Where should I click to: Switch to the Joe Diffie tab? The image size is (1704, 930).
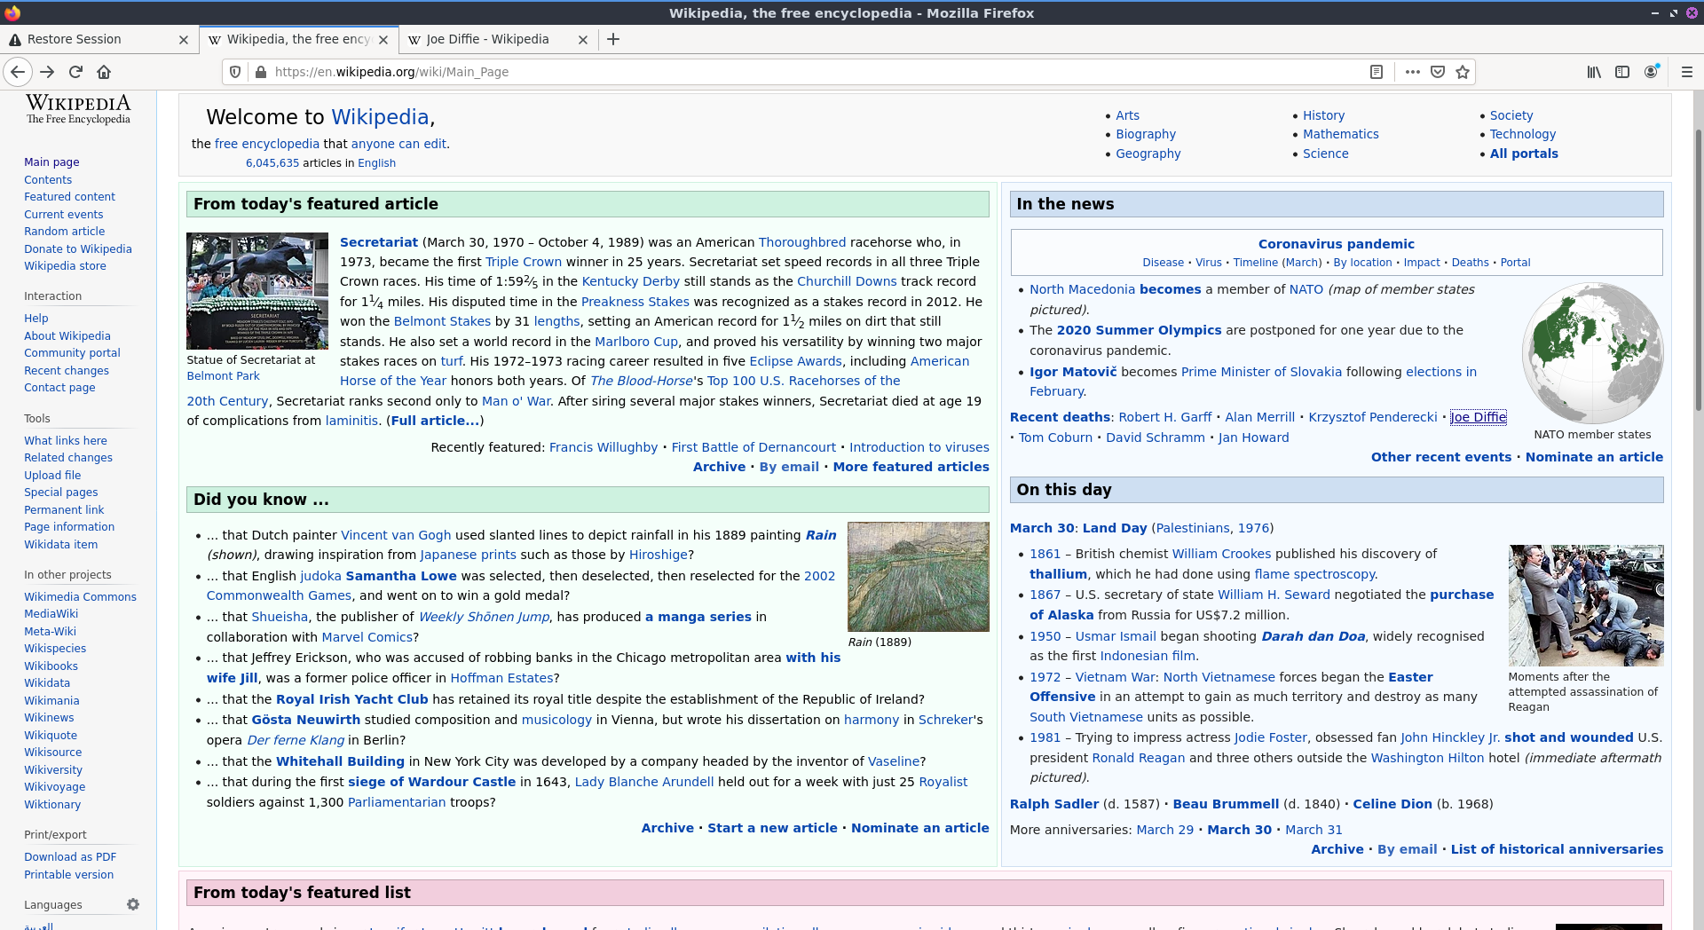(x=487, y=39)
